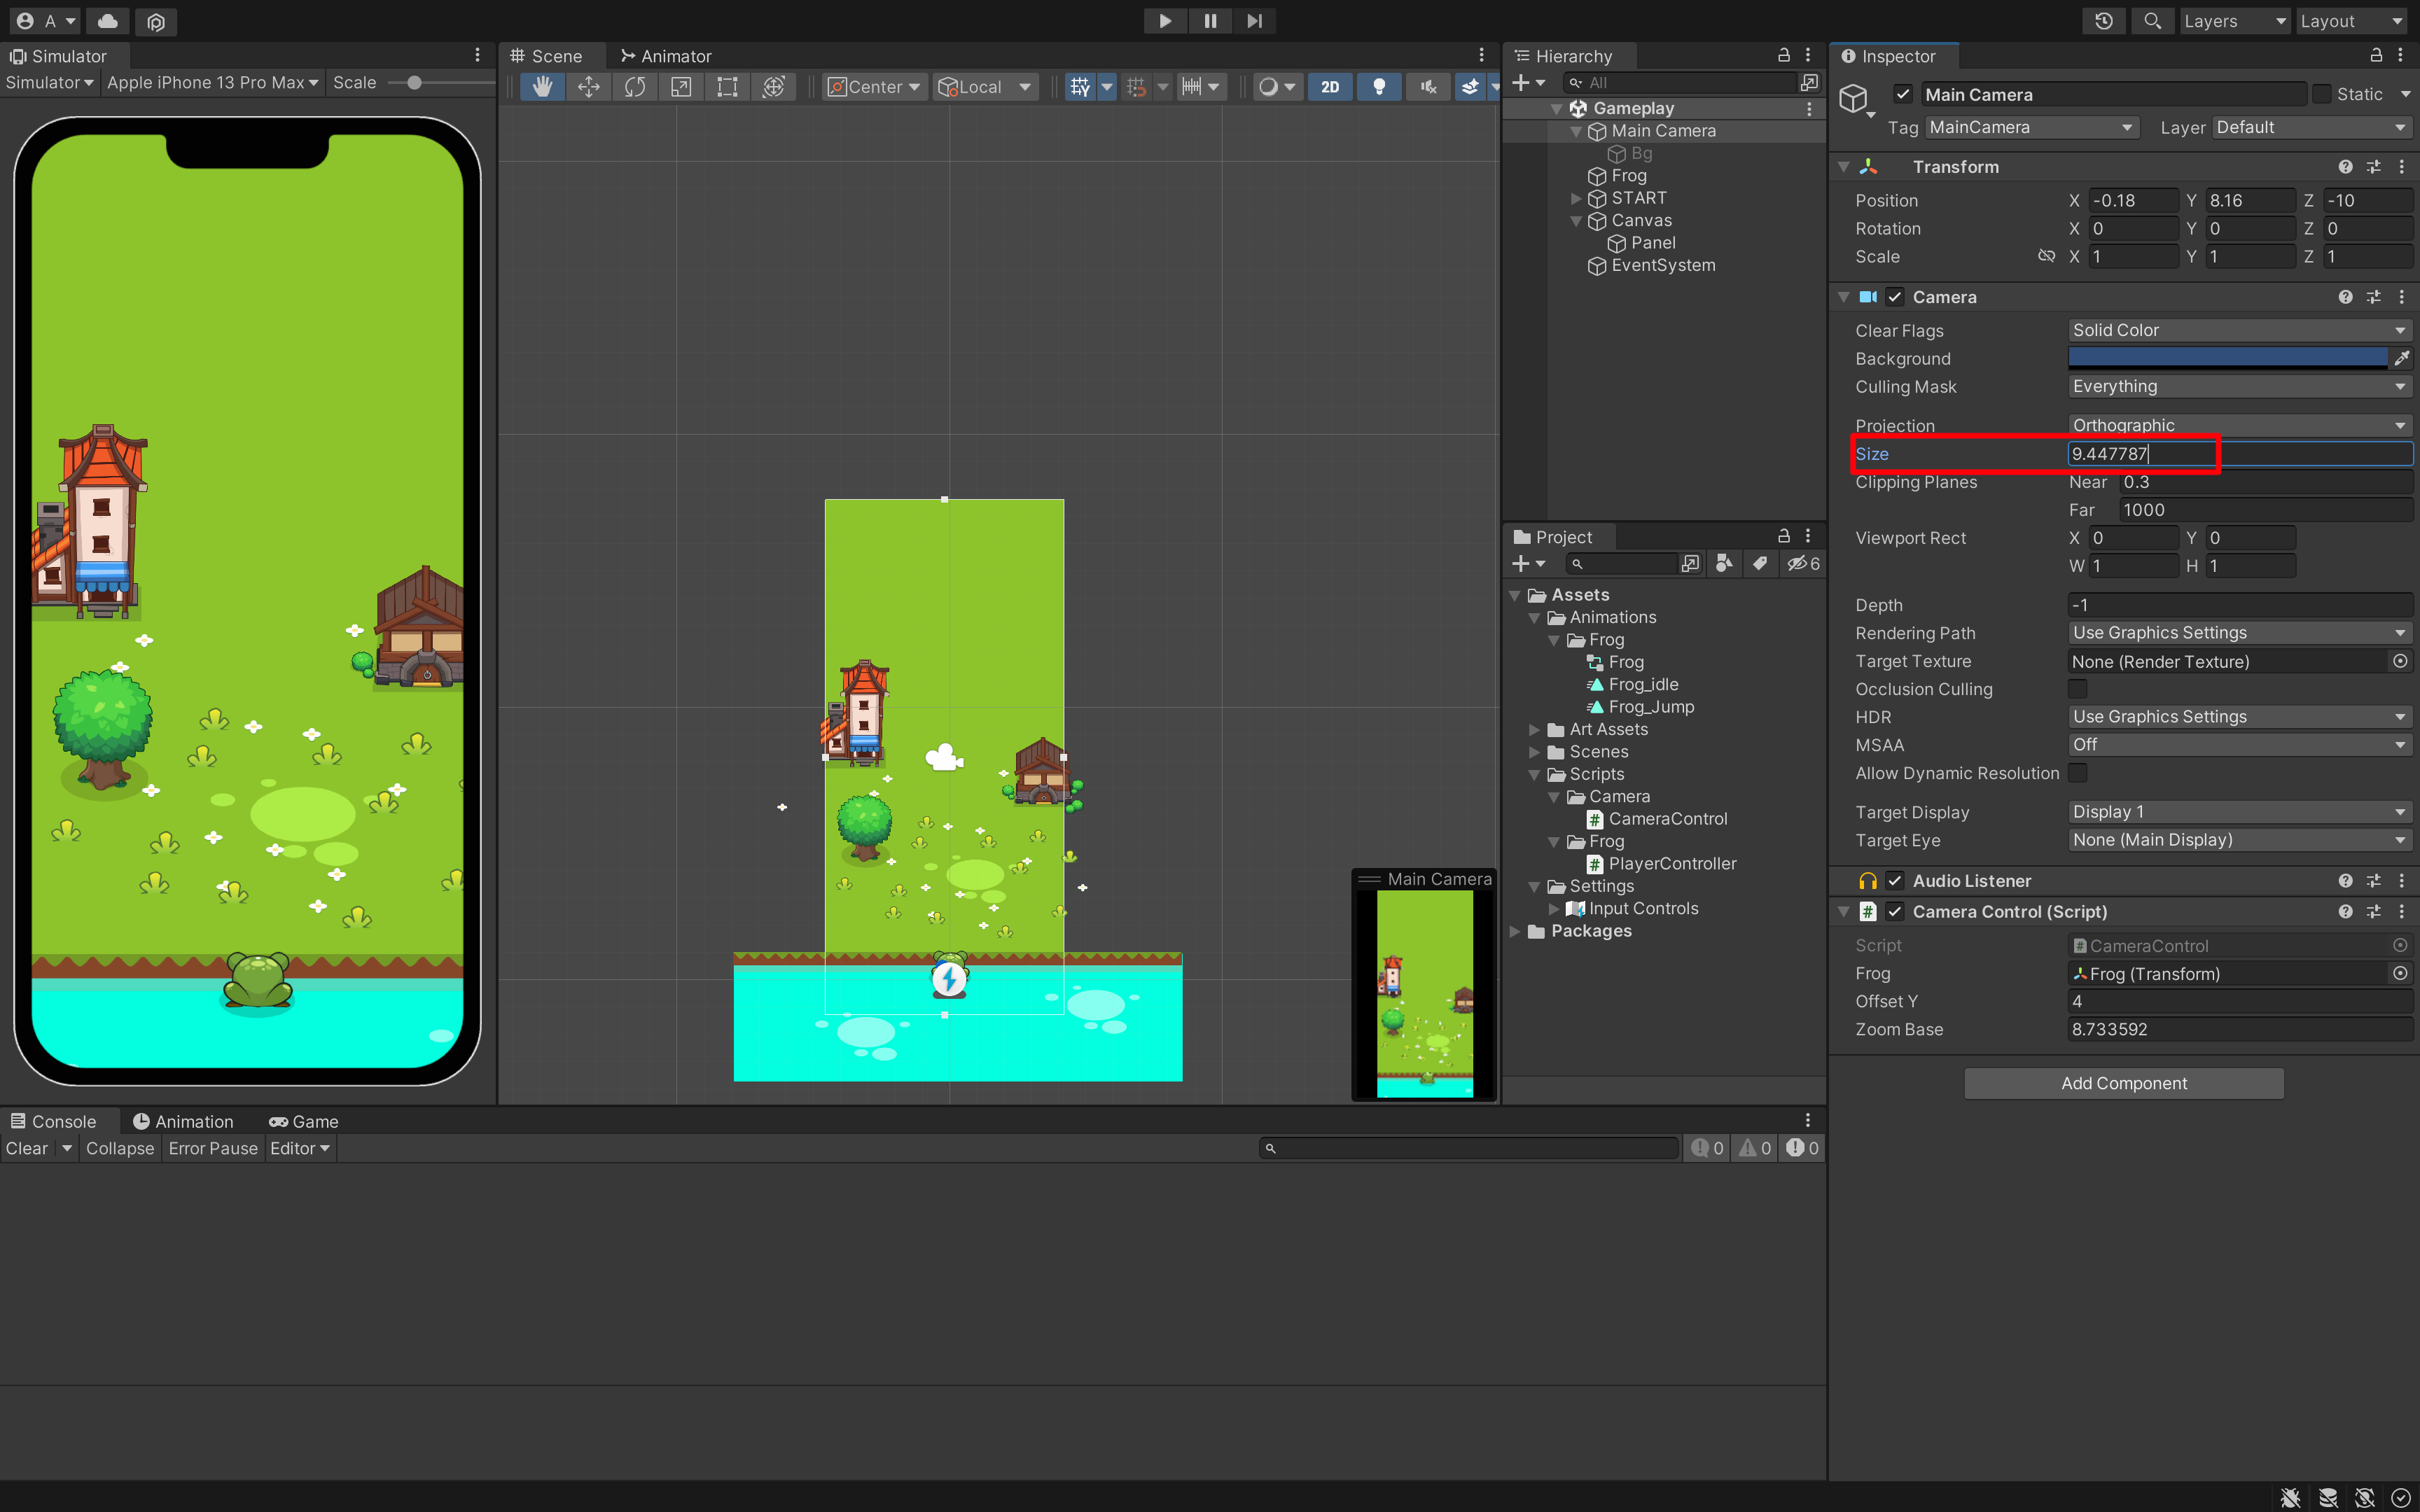Screen dimensions: 2420x1512
Task: Open Undo History clock icon
Action: tap(2104, 21)
